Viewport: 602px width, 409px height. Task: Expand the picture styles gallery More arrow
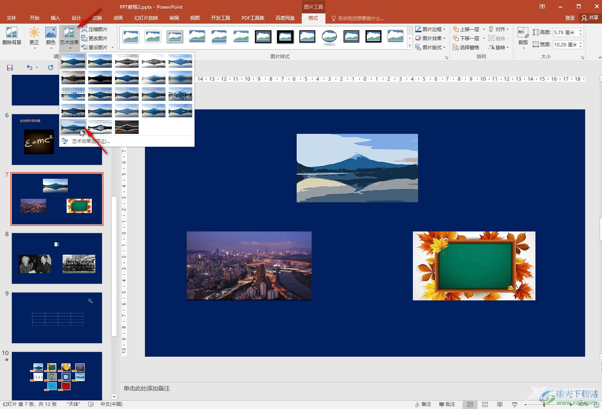410,46
